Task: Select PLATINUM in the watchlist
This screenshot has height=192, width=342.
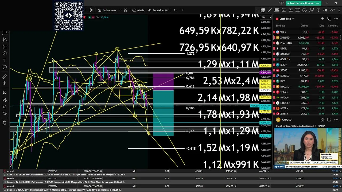Action: [x=307, y=43]
